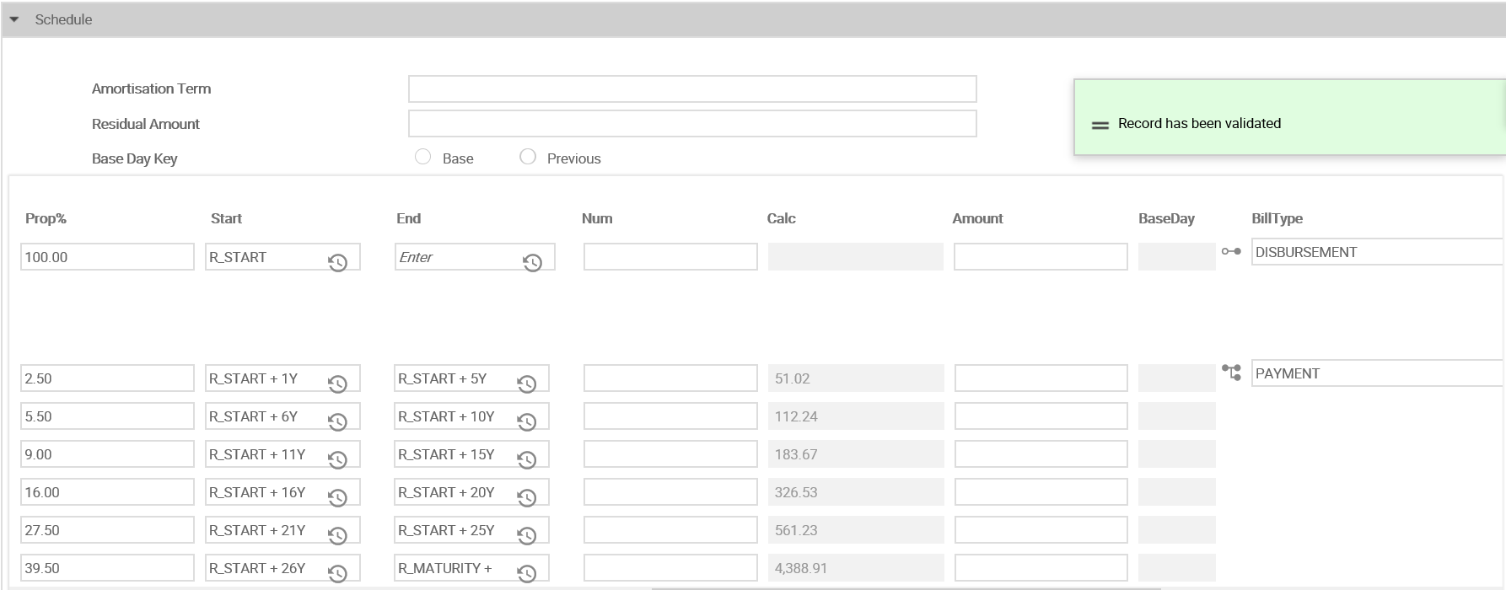The height and width of the screenshot is (590, 1506).
Task: Click history icon beside R_START + 5Y
Action: click(x=527, y=384)
